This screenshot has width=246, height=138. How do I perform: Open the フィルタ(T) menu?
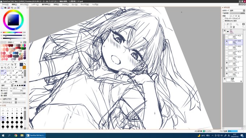point(65,5)
